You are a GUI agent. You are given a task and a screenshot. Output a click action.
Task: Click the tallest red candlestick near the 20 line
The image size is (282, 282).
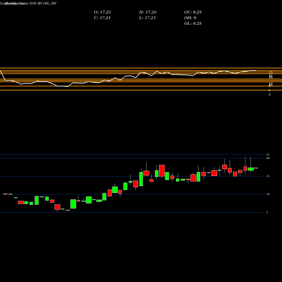tap(162, 170)
